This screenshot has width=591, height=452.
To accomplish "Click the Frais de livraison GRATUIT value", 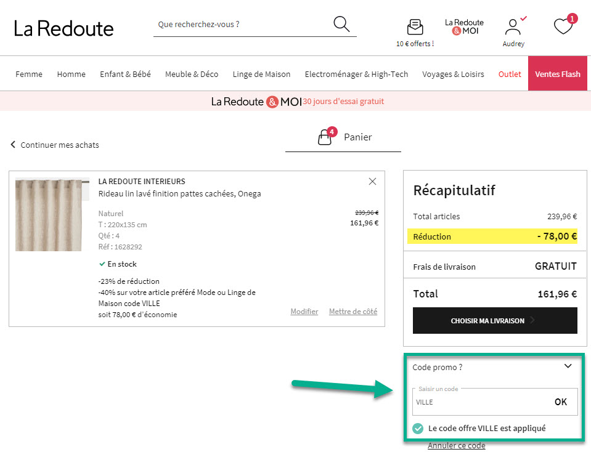I will (x=556, y=266).
